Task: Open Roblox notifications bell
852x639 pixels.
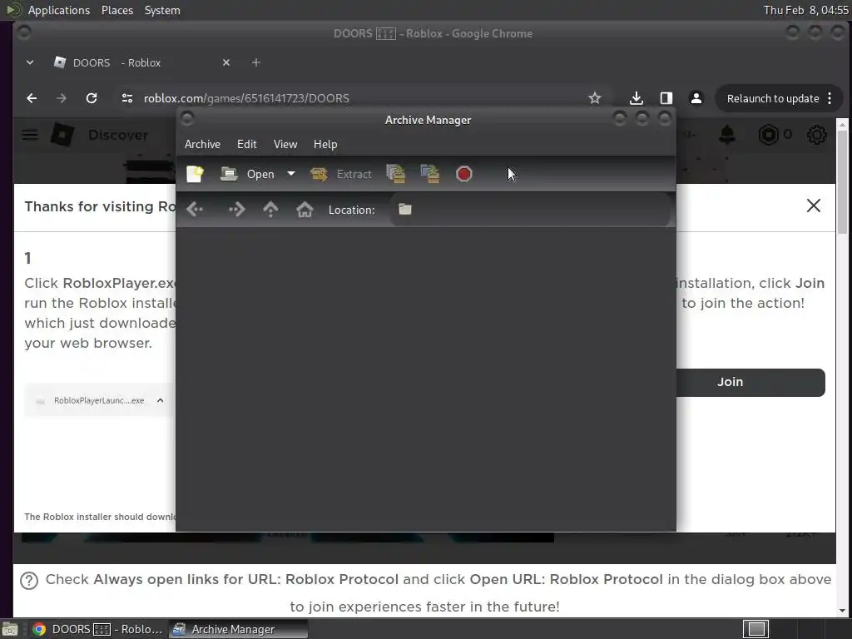Action: [727, 135]
